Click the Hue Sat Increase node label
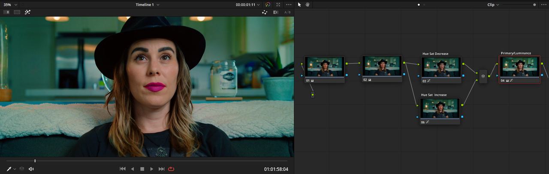This screenshot has width=549, height=174. pyautogui.click(x=434, y=95)
